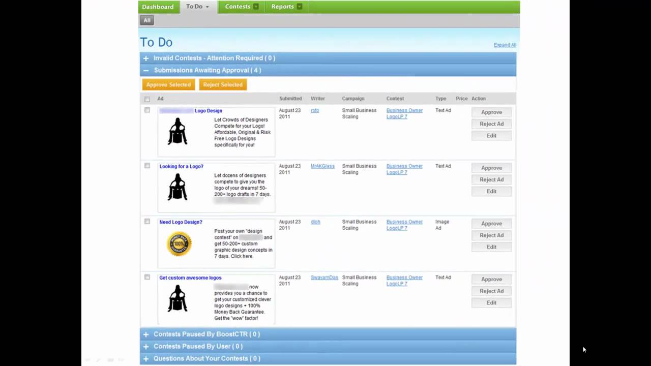Open writer SwayamDas profile link
The image size is (651, 366).
324,278
